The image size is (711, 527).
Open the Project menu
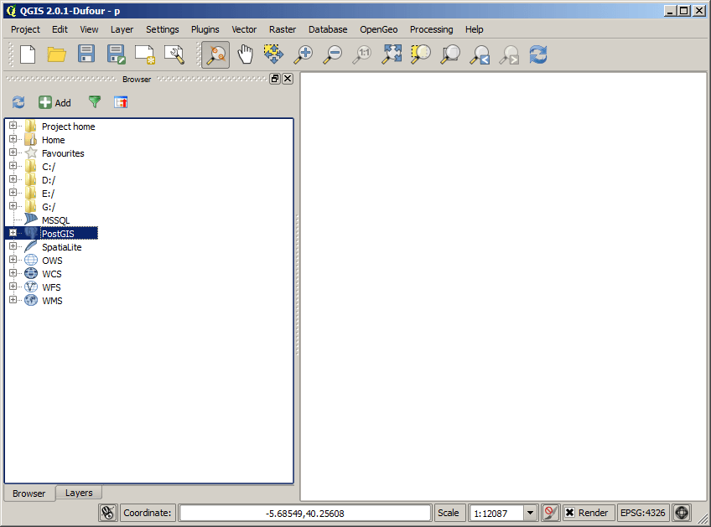coord(25,29)
